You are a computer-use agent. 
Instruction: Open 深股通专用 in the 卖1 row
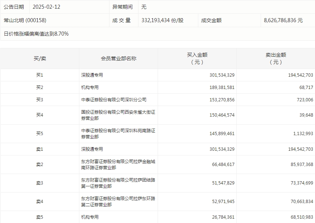point(92,149)
